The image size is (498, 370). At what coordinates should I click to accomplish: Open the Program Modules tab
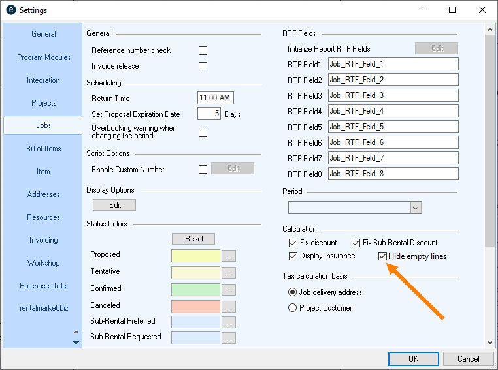coord(43,57)
